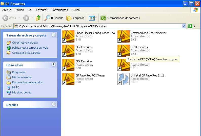Screen dimensions: 201x136
Task: Go to Mis documentos
Action: tap(22, 77)
